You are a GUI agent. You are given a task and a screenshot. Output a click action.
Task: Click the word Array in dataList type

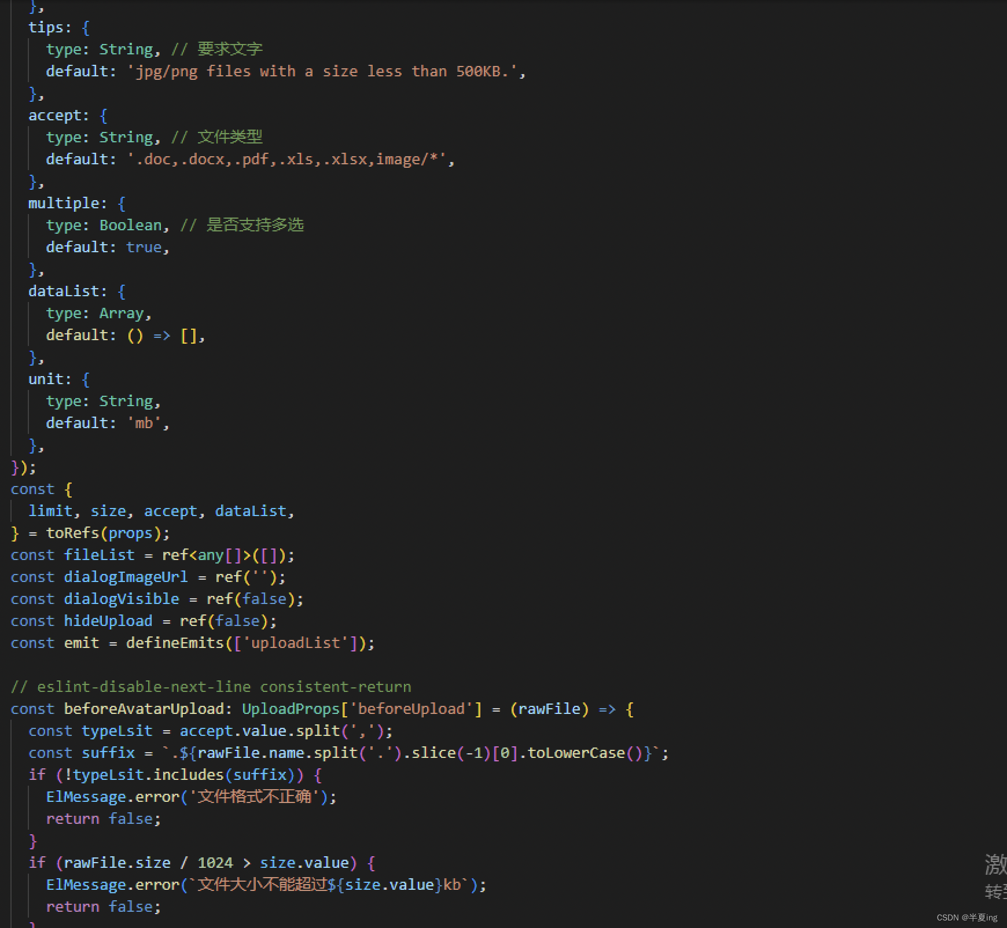point(122,313)
